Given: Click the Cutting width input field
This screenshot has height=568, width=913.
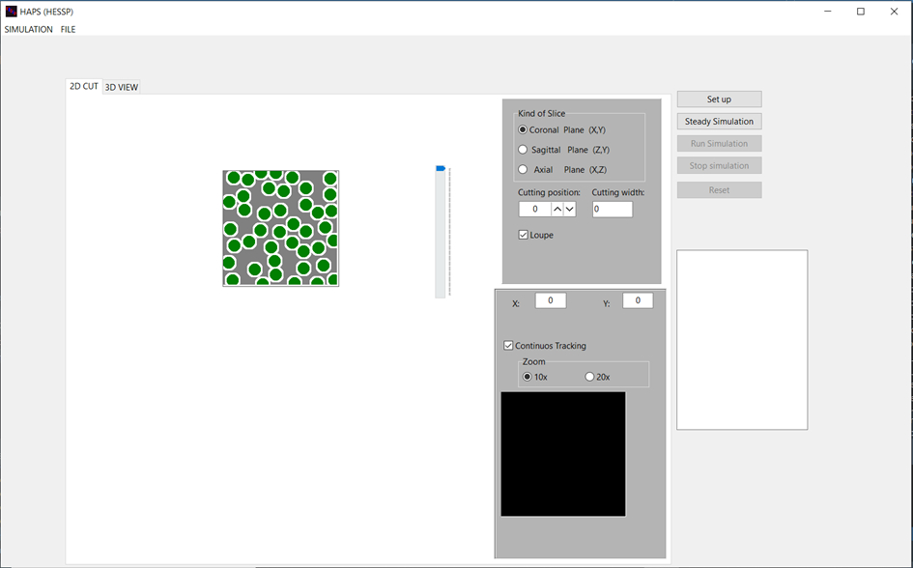Looking at the screenshot, I should 612,209.
